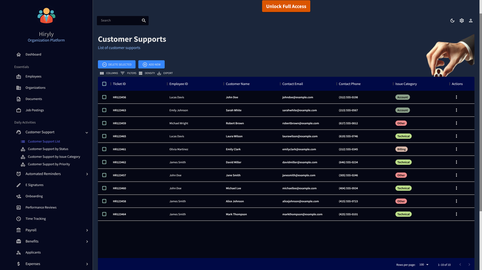This screenshot has width=482, height=270.
Task: Open the rows per page dropdown
Action: (424, 265)
